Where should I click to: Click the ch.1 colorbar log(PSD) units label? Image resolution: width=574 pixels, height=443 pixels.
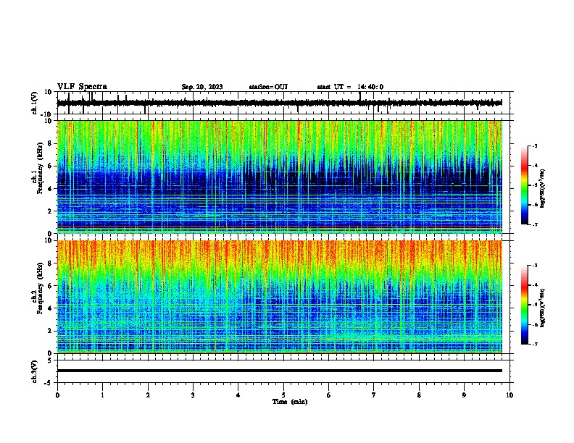(543, 188)
